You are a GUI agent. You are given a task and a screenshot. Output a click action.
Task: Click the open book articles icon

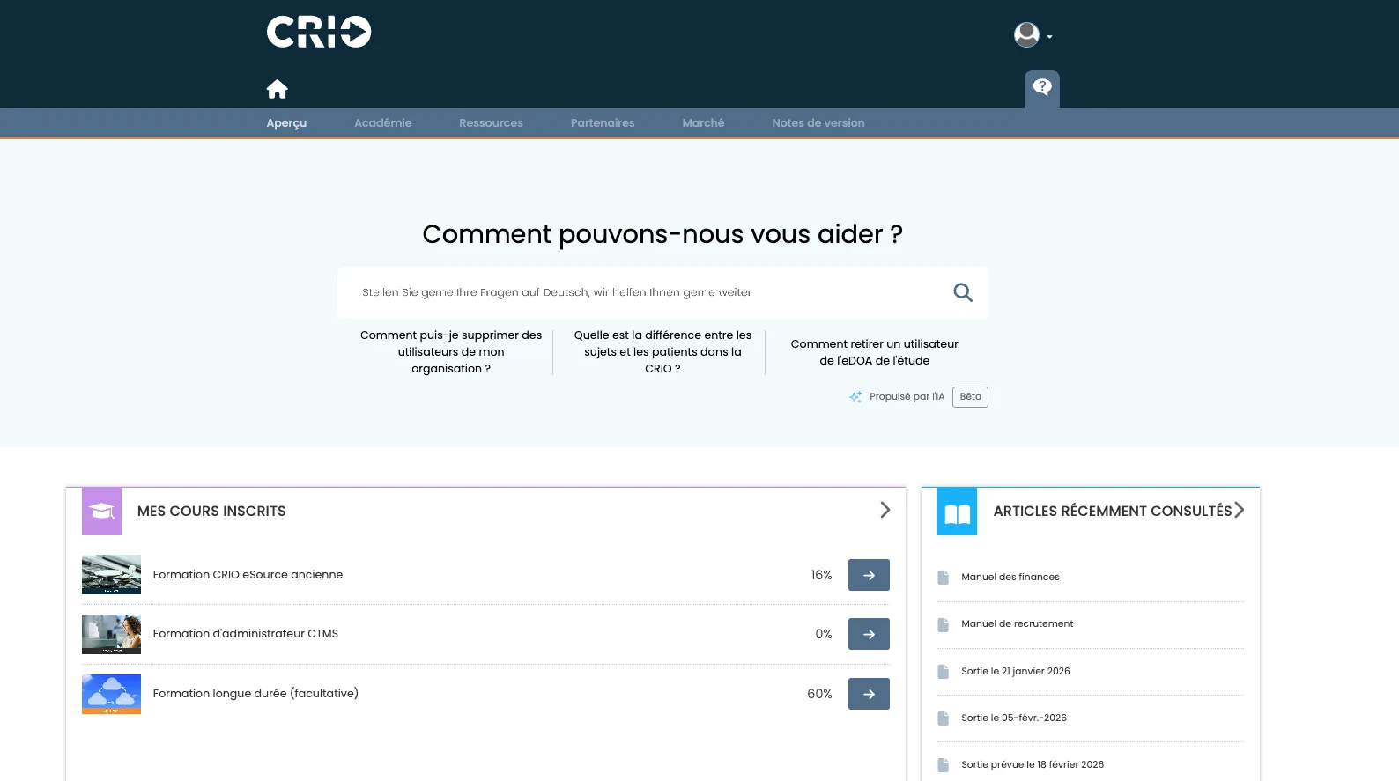957,512
